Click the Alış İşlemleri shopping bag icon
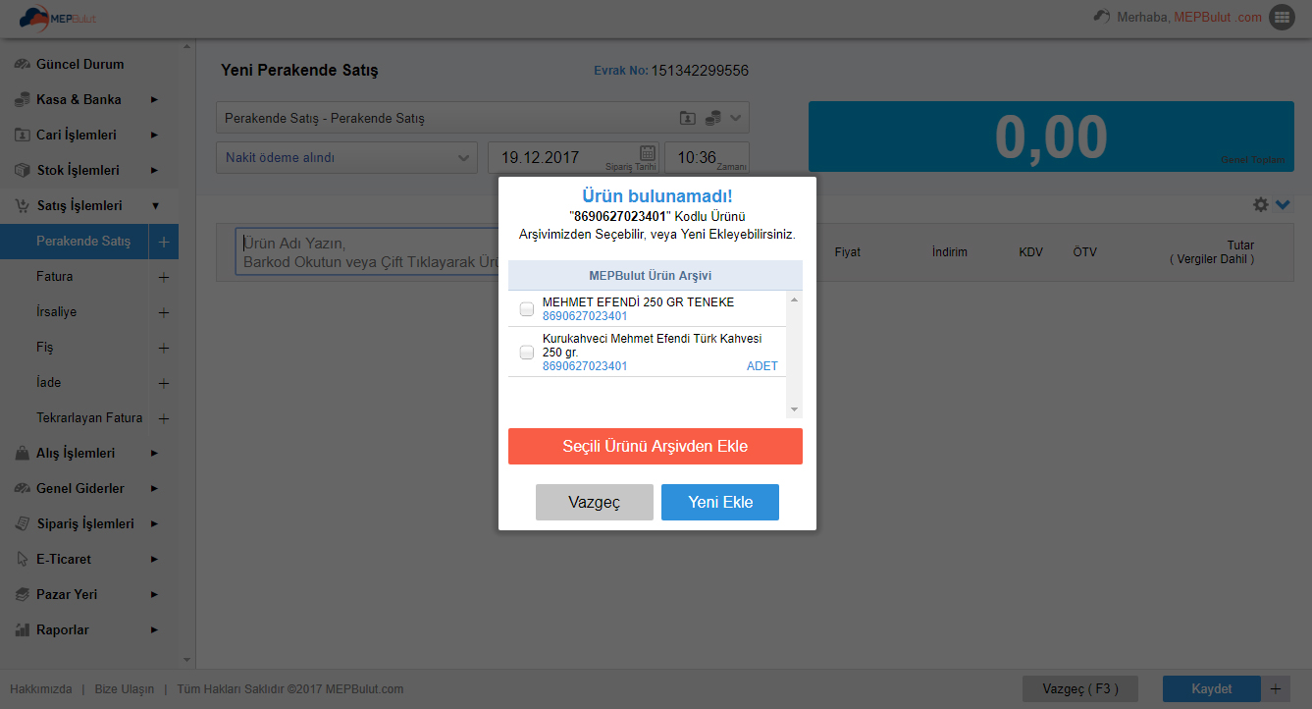Screen dimensions: 1312x709 point(22,453)
